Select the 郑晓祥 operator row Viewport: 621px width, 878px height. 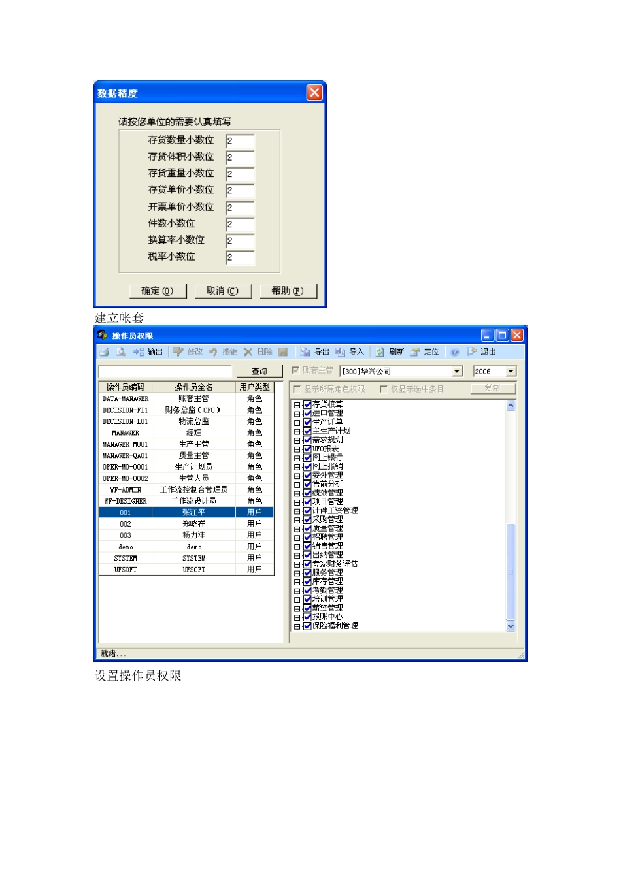[186, 524]
